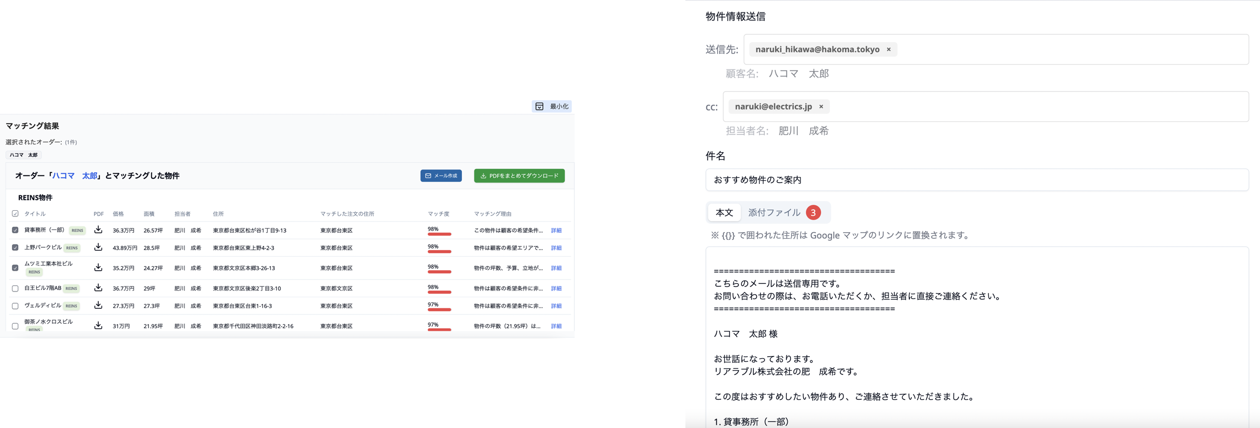Download the PDF for 御茶ノ水クロスビル

[x=98, y=325]
